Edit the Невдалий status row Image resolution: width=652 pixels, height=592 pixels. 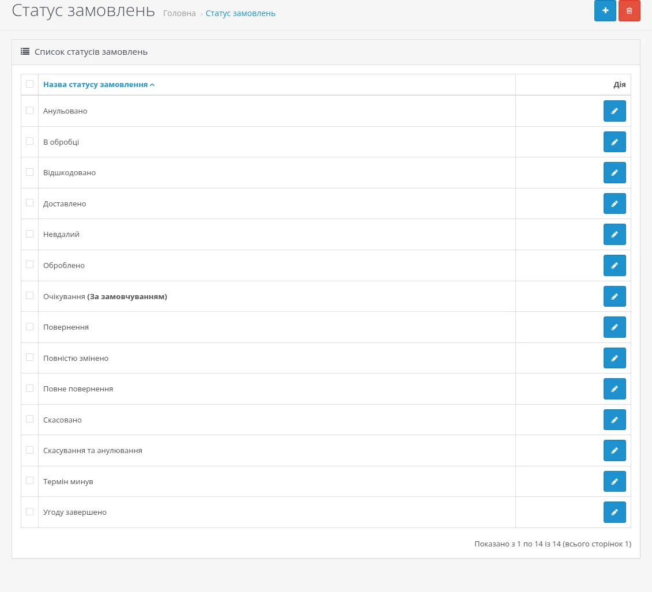click(x=615, y=235)
